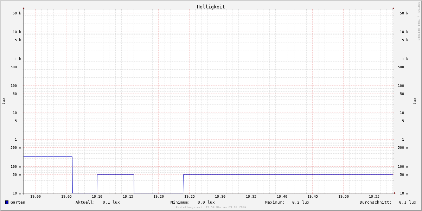Click the 500 m label on right axis
422x211 pixels.
(x=403, y=148)
